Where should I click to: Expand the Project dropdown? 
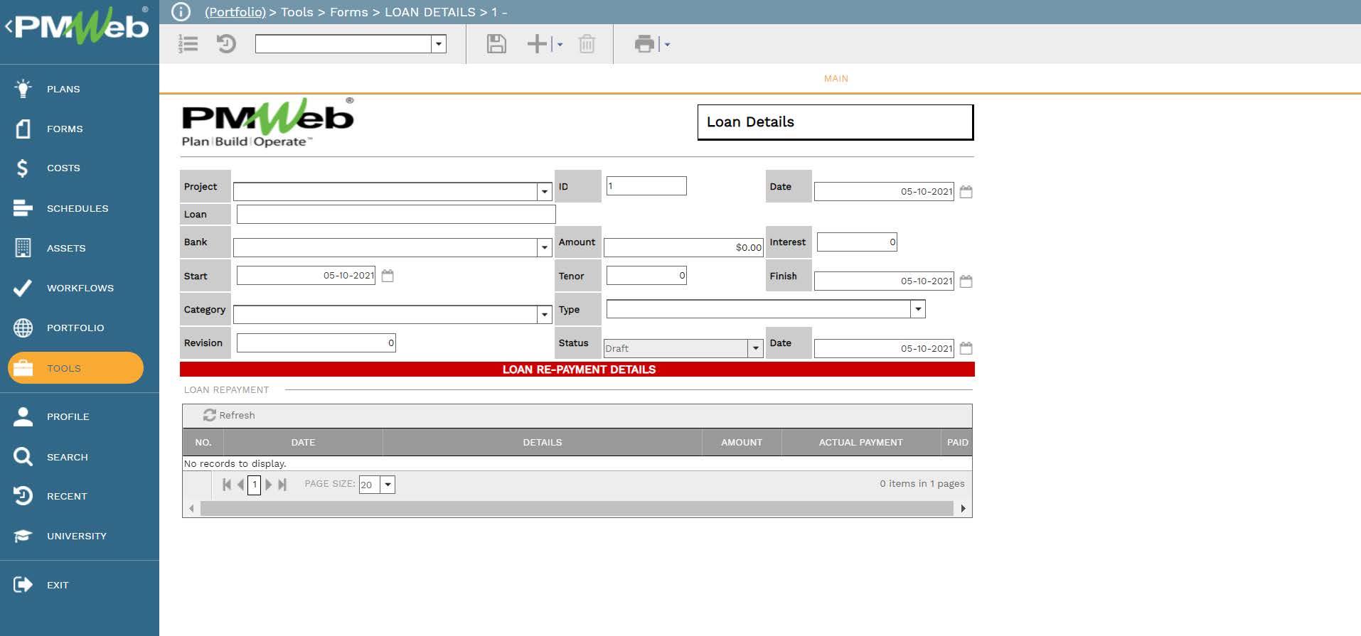click(x=544, y=192)
